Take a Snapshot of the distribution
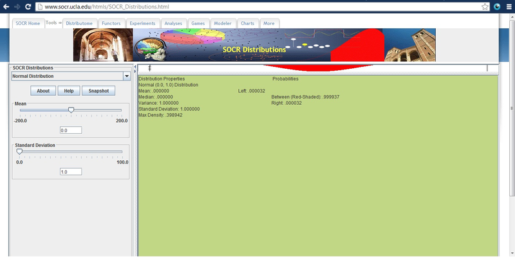Image resolution: width=515 pixels, height=265 pixels. (x=98, y=91)
